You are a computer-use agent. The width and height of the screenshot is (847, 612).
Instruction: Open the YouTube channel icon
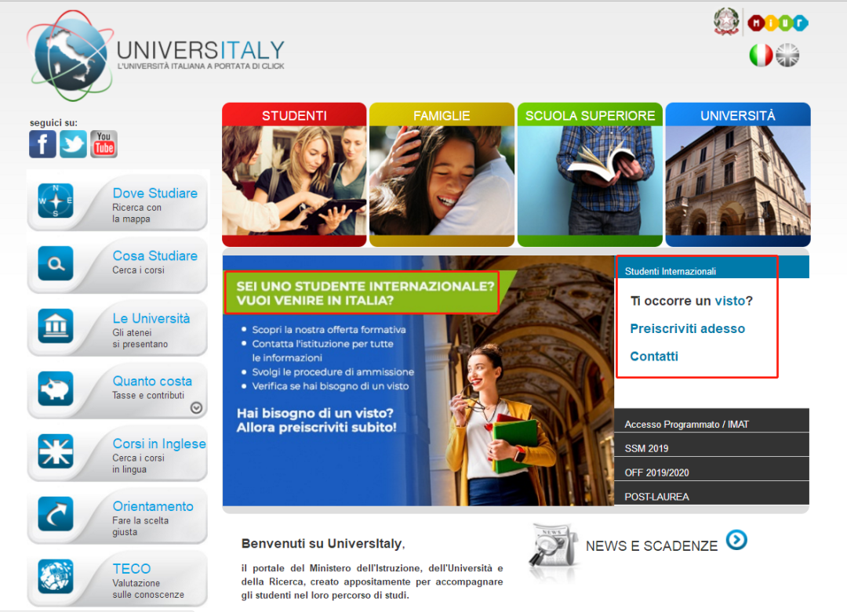(104, 144)
